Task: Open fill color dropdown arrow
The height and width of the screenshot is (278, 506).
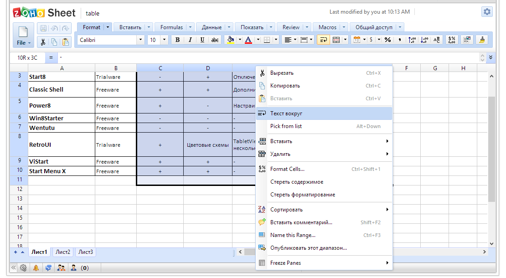Action: 240,40
